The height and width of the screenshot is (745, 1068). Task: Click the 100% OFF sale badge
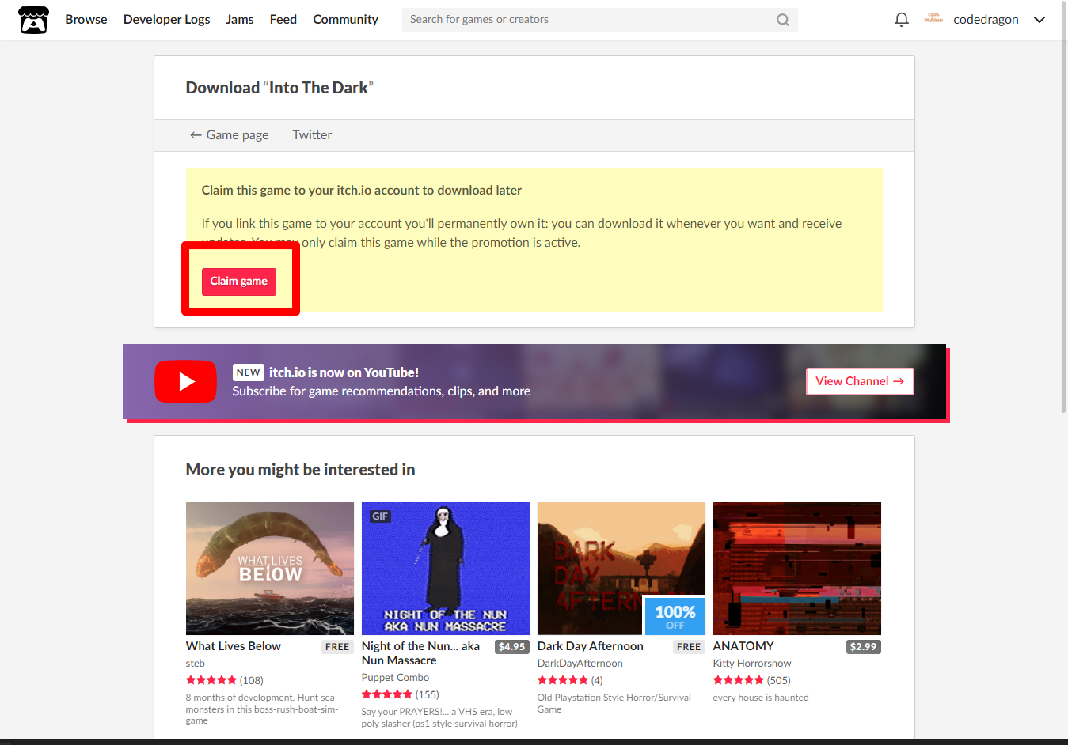(x=675, y=616)
